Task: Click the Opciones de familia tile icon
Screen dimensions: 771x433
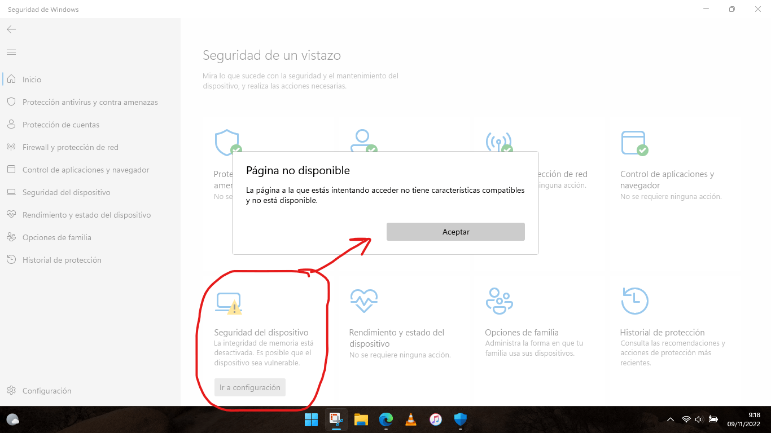Action: click(499, 301)
